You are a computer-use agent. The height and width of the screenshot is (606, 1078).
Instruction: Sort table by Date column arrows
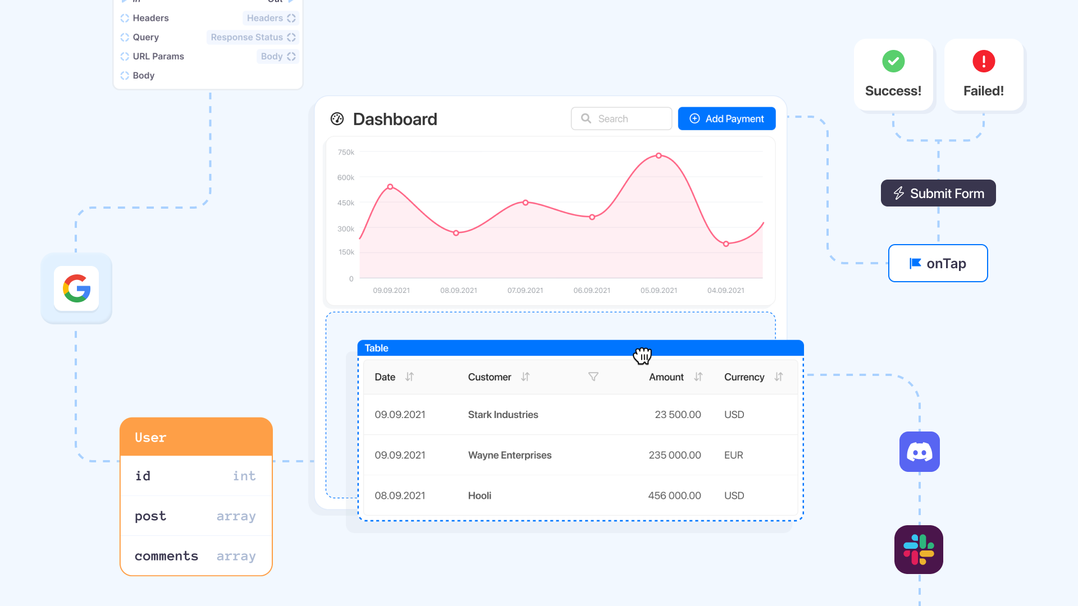[x=409, y=377]
